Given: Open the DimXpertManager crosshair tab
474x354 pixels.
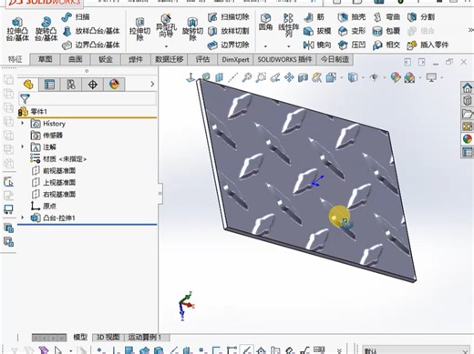Looking at the screenshot, I should 92,85.
